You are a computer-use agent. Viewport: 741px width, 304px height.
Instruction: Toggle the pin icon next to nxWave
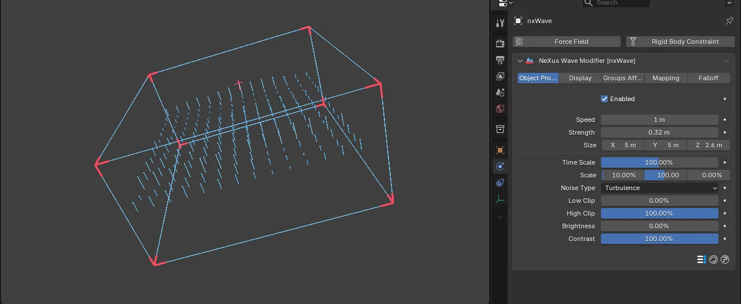729,21
